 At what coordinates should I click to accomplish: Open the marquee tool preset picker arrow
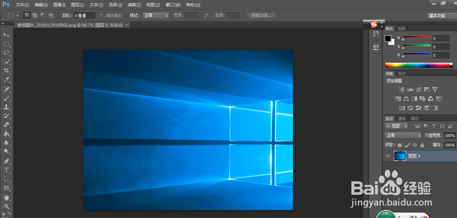(x=17, y=16)
